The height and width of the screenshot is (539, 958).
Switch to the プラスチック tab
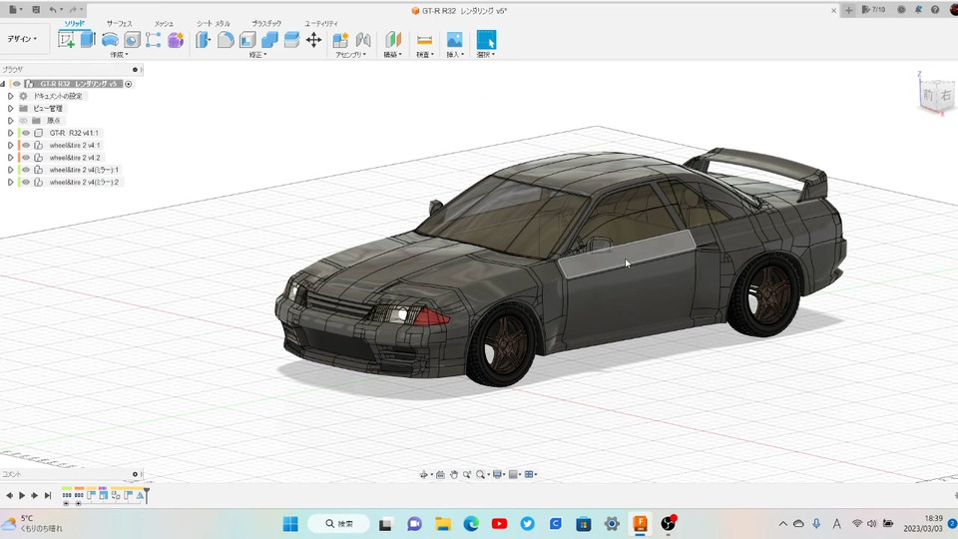[x=266, y=23]
